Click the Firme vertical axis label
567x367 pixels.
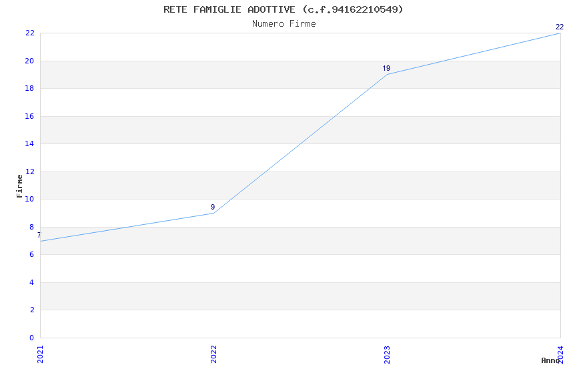pos(19,186)
